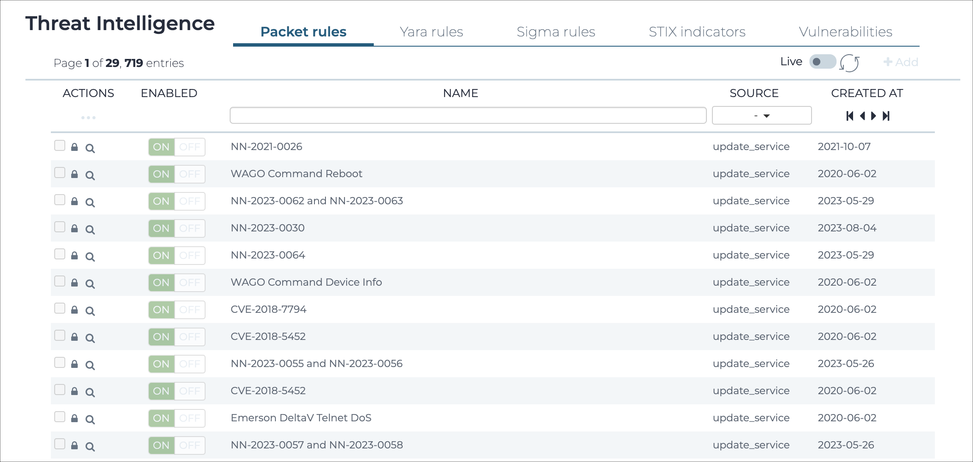973x462 pixels.
Task: Click lock icon in NN-2023-0030 row
Action: (x=75, y=228)
